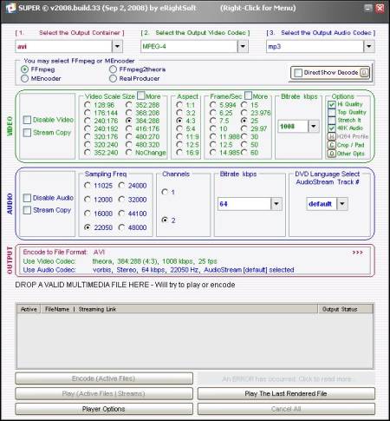Click Play The Last Rendered File
The width and height of the screenshot is (390, 421).
286,393
